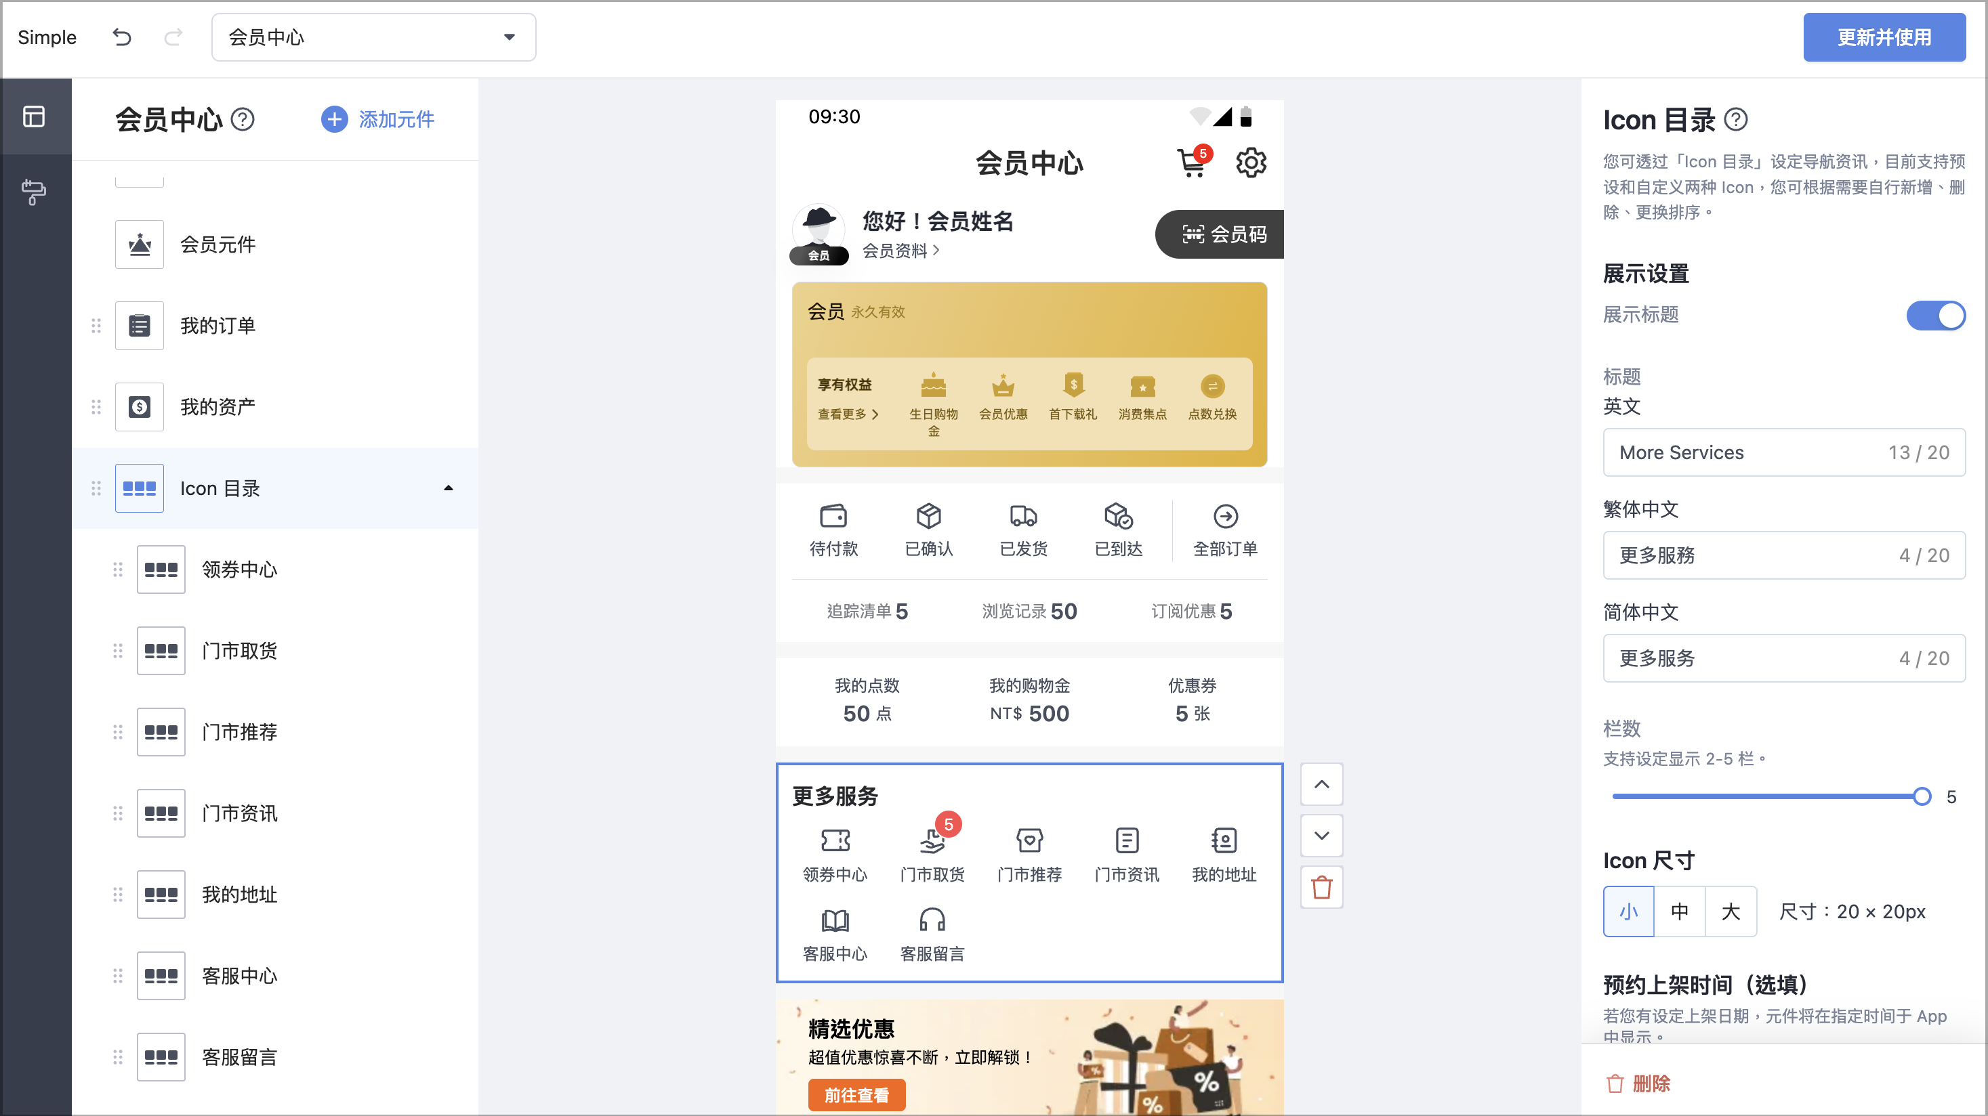Screen dimensions: 1988x1116
Task: Click the 已确认 box icon
Action: pos(928,516)
